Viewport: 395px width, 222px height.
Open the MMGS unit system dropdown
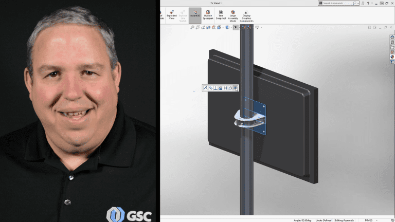[370, 220]
